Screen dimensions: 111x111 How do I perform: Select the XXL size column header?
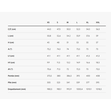point(98,22)
